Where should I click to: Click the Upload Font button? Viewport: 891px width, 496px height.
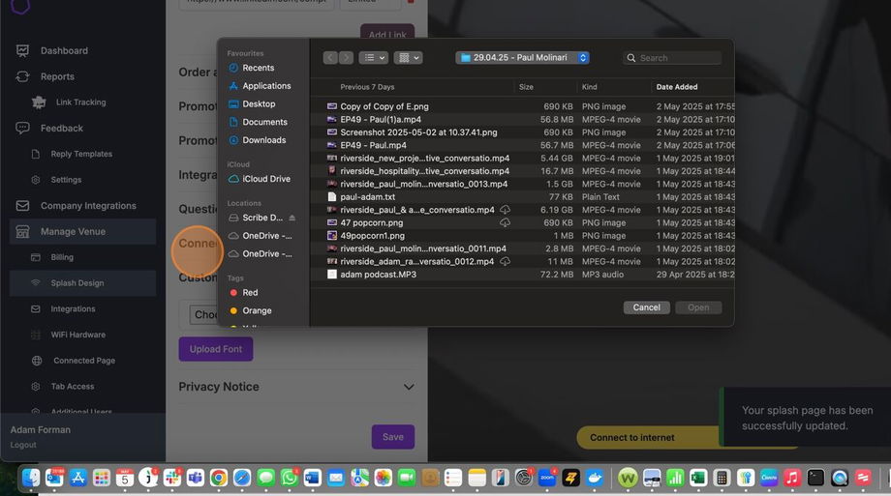pyautogui.click(x=216, y=349)
